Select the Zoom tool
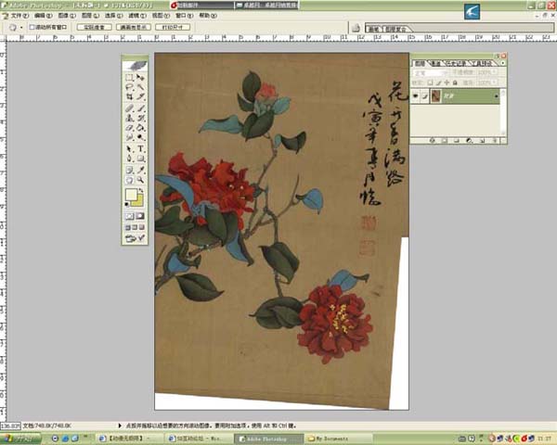 point(140,180)
